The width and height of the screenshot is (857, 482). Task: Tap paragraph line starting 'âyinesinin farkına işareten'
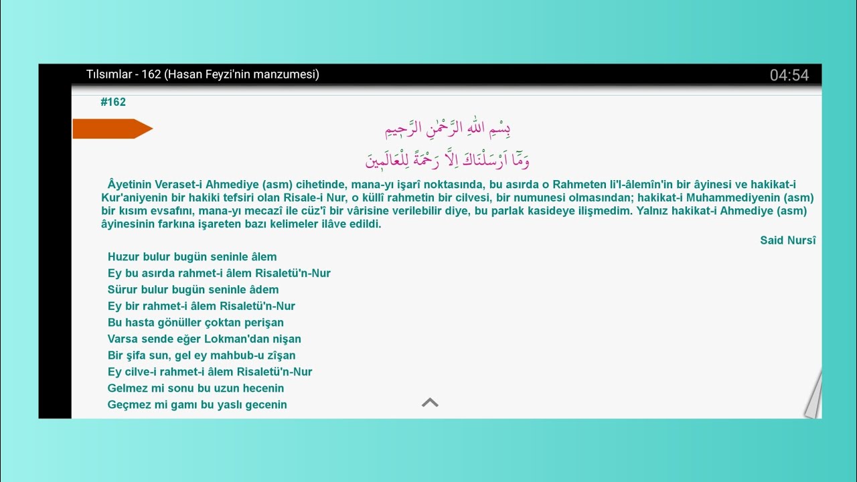click(x=241, y=224)
